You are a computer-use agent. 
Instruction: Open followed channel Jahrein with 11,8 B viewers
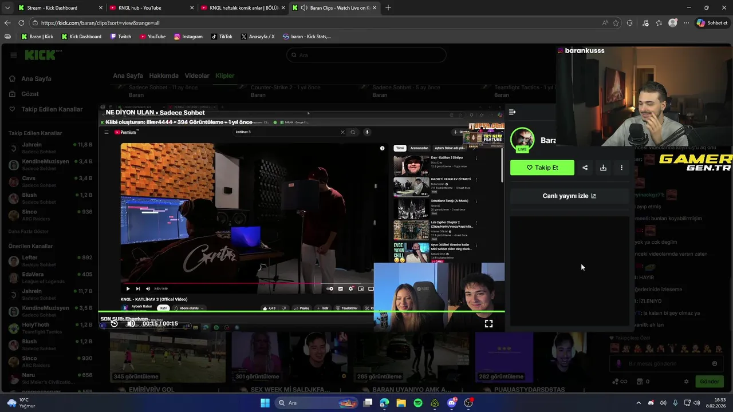click(x=50, y=148)
